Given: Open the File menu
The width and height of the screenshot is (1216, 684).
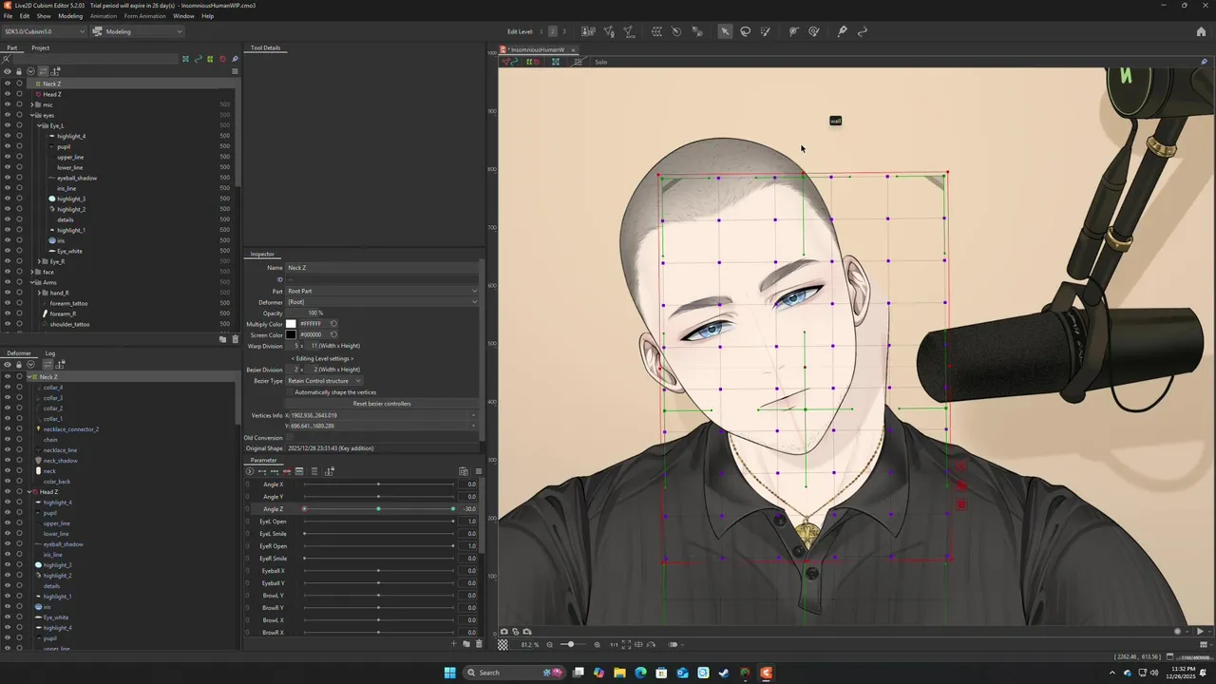Looking at the screenshot, I should click(x=8, y=16).
